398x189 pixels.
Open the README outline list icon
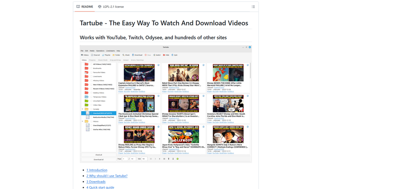[x=253, y=7]
